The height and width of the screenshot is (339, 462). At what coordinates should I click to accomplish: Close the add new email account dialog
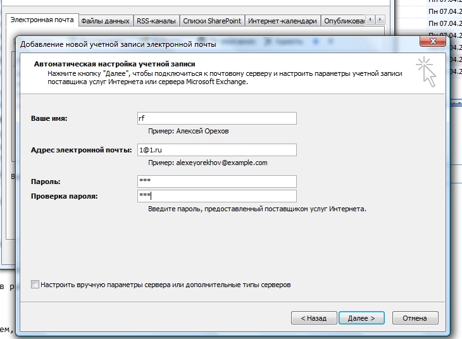(432, 41)
